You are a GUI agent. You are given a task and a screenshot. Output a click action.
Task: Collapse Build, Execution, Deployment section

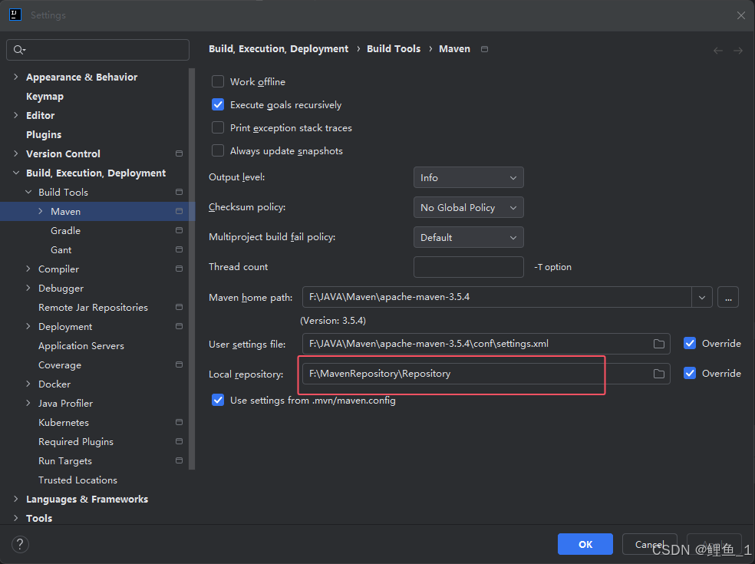(16, 173)
